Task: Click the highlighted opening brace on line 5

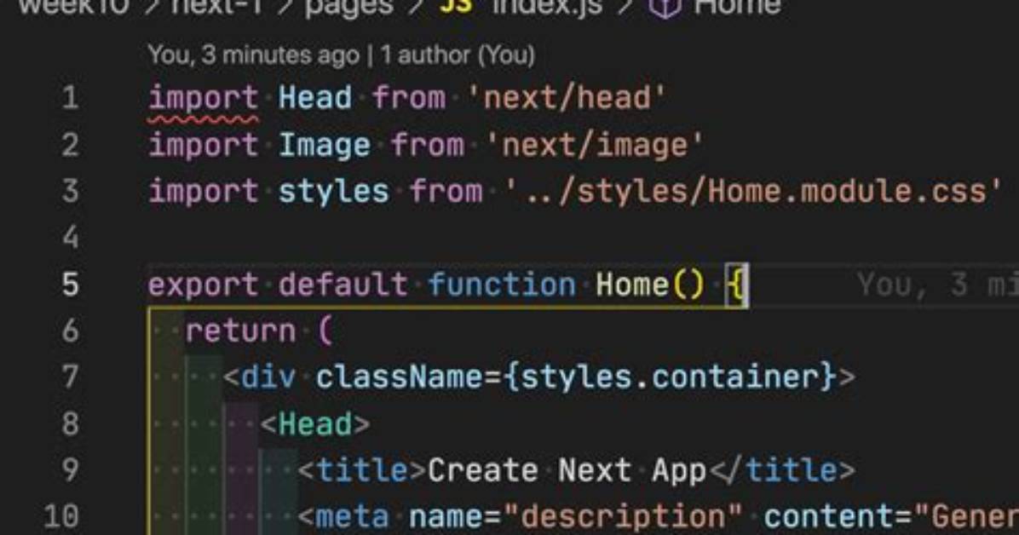Action: coord(736,286)
